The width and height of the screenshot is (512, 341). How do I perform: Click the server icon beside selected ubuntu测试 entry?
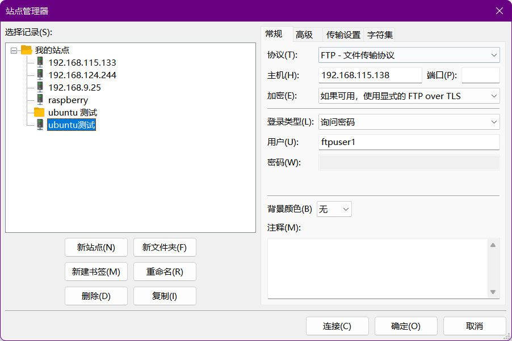40,125
